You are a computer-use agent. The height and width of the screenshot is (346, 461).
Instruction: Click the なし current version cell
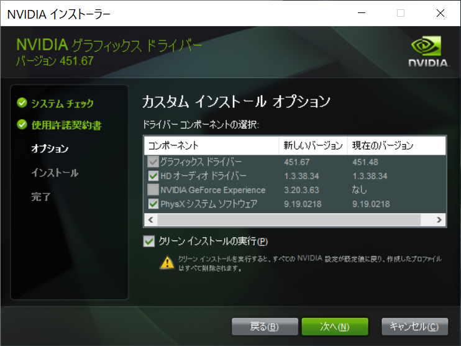click(360, 190)
